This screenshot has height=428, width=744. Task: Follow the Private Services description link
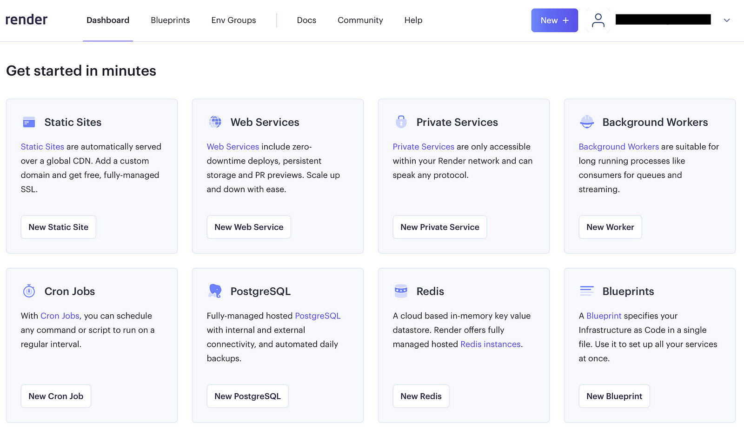(423, 147)
